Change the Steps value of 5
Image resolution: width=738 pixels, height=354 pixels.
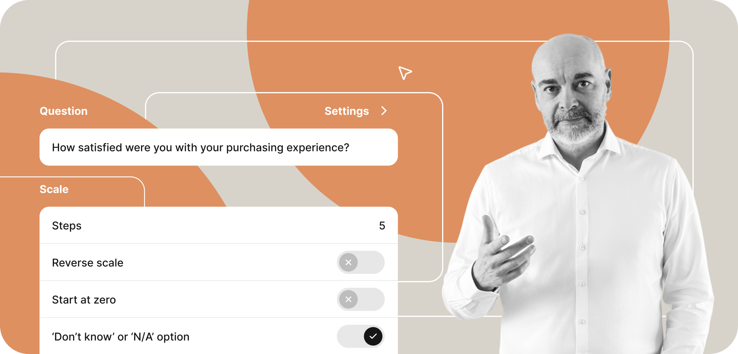[382, 226]
